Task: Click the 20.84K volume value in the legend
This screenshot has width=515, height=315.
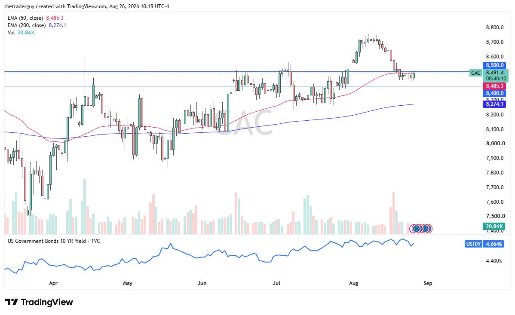Action: coord(26,33)
